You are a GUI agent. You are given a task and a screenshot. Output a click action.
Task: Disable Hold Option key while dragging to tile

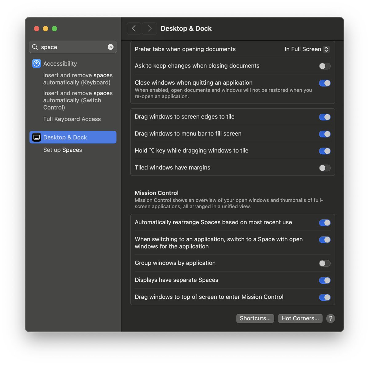click(x=325, y=151)
